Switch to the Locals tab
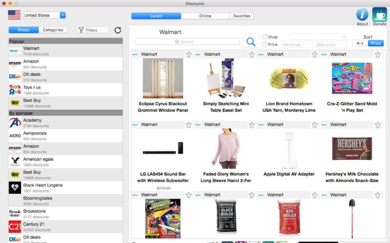 click(x=156, y=16)
